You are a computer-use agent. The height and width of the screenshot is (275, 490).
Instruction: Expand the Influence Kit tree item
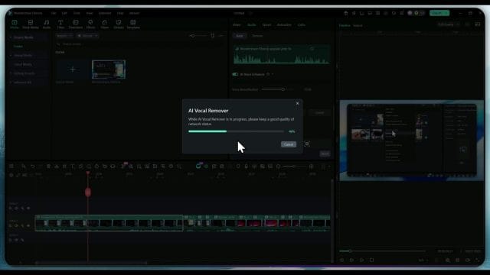11,82
